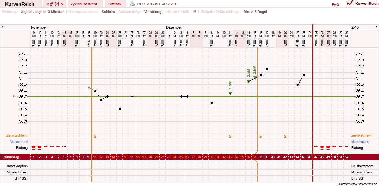Click the Messung value vaginal / digital / 3 Minuten
Viewport: 379px width, 188px height.
pyautogui.click(x=43, y=12)
